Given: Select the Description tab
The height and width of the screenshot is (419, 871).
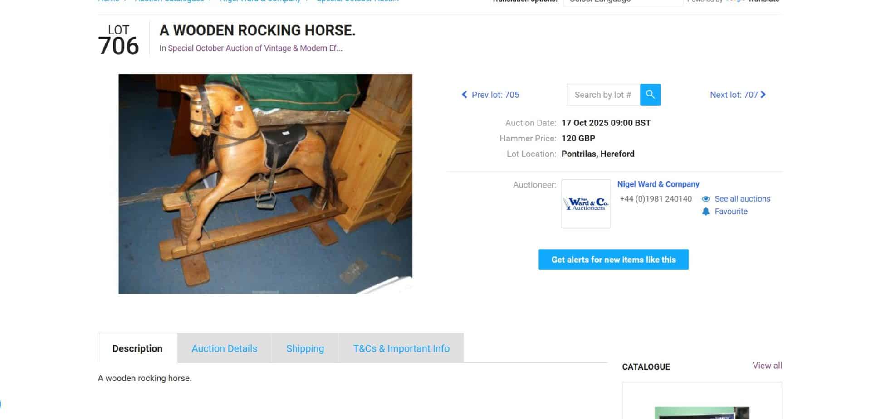Looking at the screenshot, I should [x=137, y=348].
